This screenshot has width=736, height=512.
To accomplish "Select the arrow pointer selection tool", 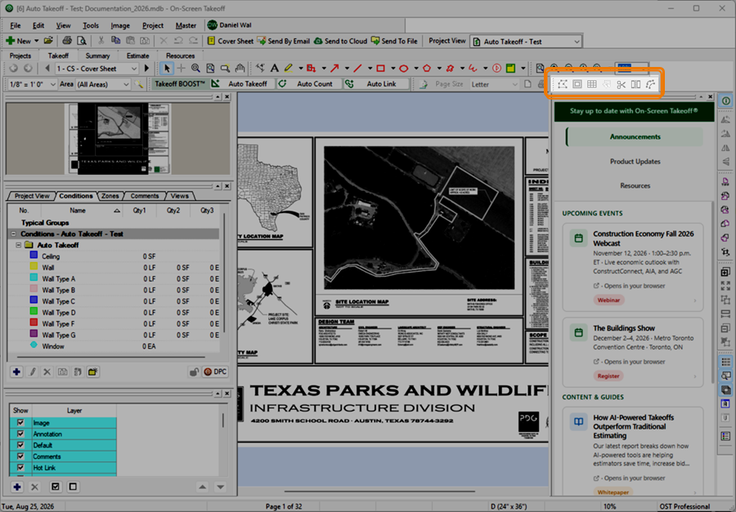I will click(166, 69).
